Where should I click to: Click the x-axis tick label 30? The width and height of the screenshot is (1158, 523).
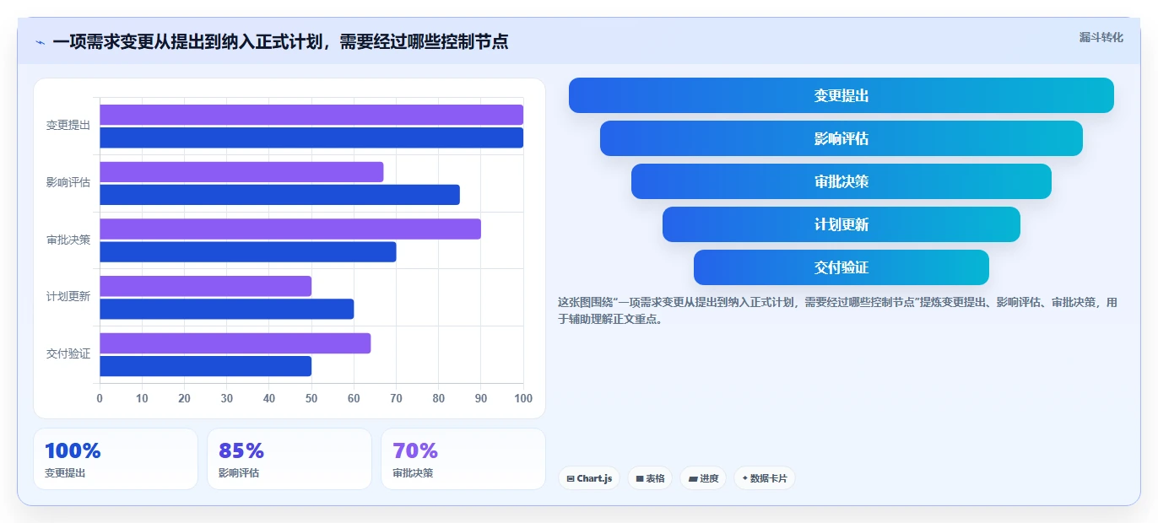pyautogui.click(x=227, y=398)
